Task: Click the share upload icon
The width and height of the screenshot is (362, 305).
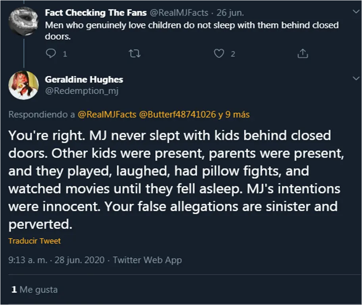Action: pos(302,54)
